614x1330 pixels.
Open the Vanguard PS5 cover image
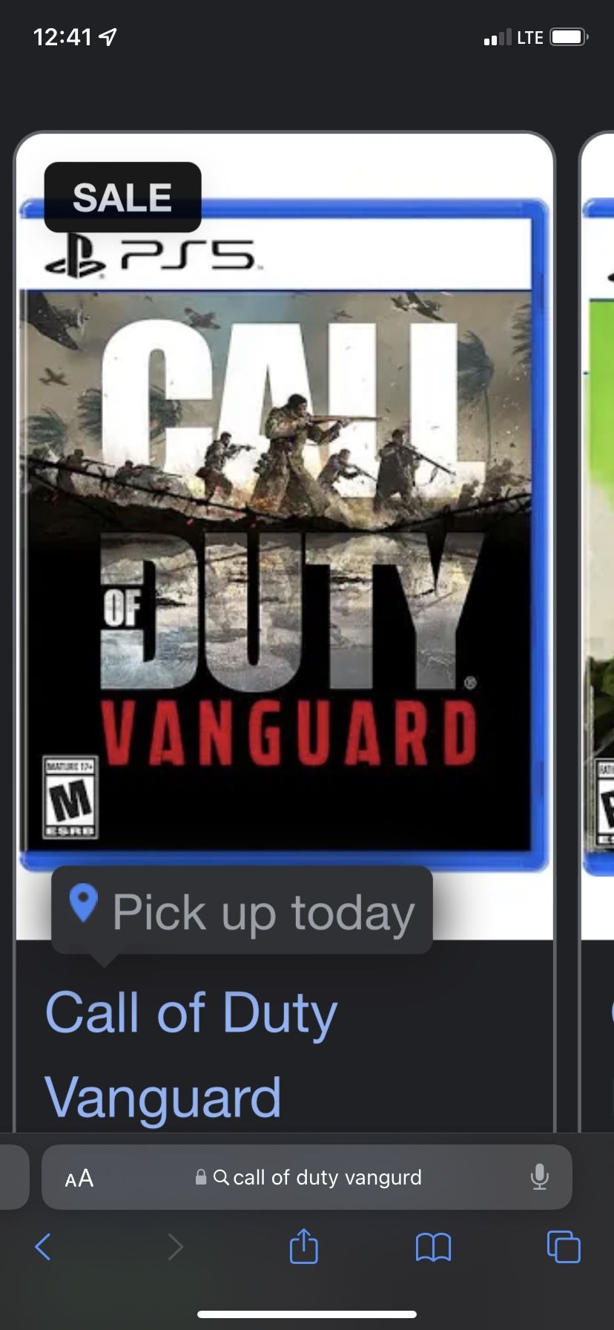284,536
